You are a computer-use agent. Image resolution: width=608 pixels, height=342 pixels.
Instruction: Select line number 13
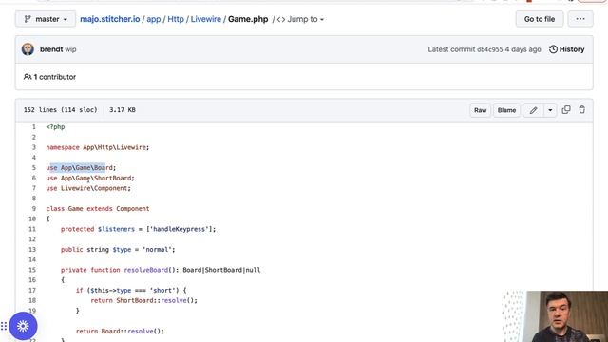(x=32, y=249)
